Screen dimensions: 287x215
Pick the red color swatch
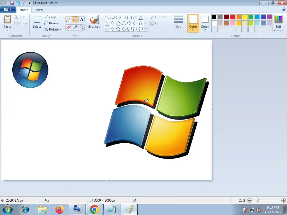point(233,17)
